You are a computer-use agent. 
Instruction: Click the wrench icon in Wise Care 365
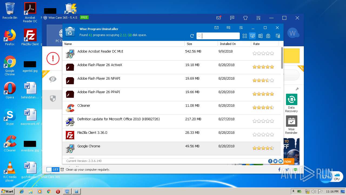pos(297,89)
